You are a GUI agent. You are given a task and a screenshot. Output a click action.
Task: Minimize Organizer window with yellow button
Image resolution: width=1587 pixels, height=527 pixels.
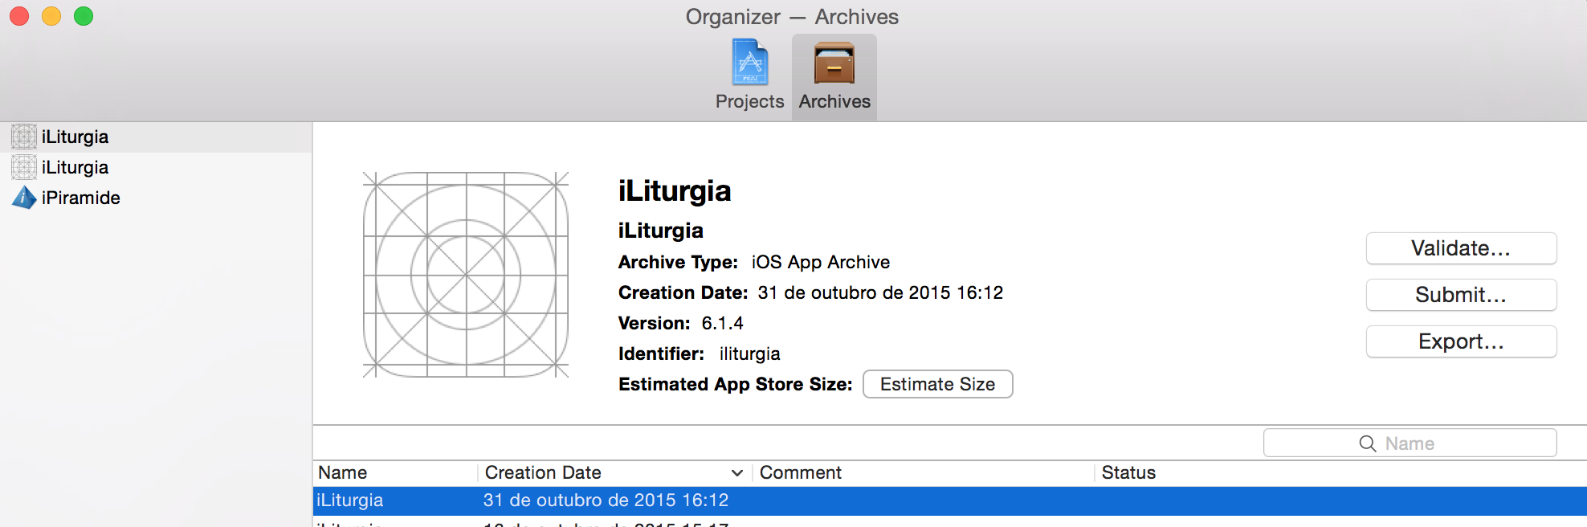tap(51, 16)
